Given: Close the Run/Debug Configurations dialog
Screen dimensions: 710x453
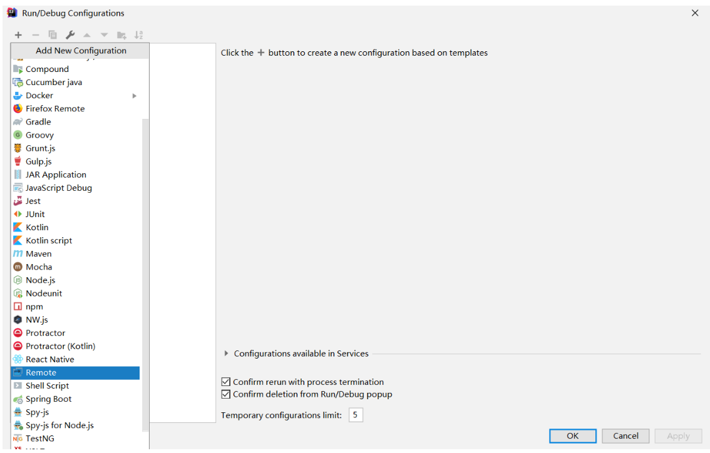Looking at the screenshot, I should click(x=694, y=13).
